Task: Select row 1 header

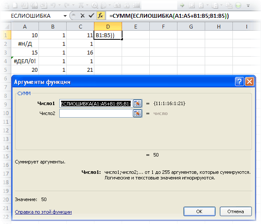Action: click(6, 35)
